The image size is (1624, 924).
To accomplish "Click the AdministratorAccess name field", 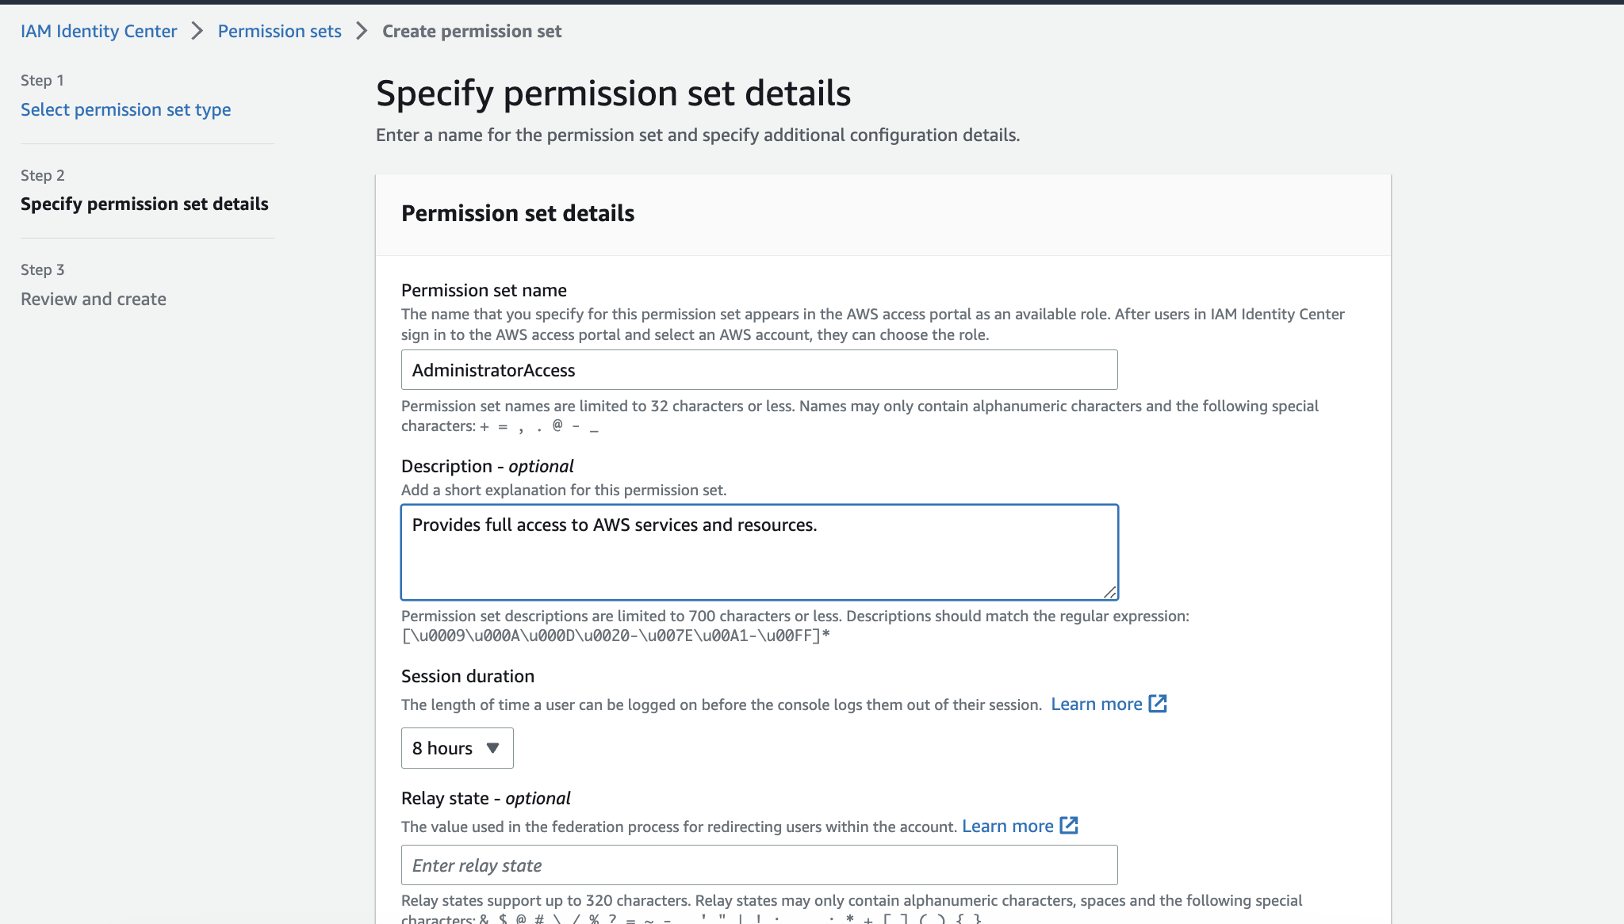I will point(759,369).
